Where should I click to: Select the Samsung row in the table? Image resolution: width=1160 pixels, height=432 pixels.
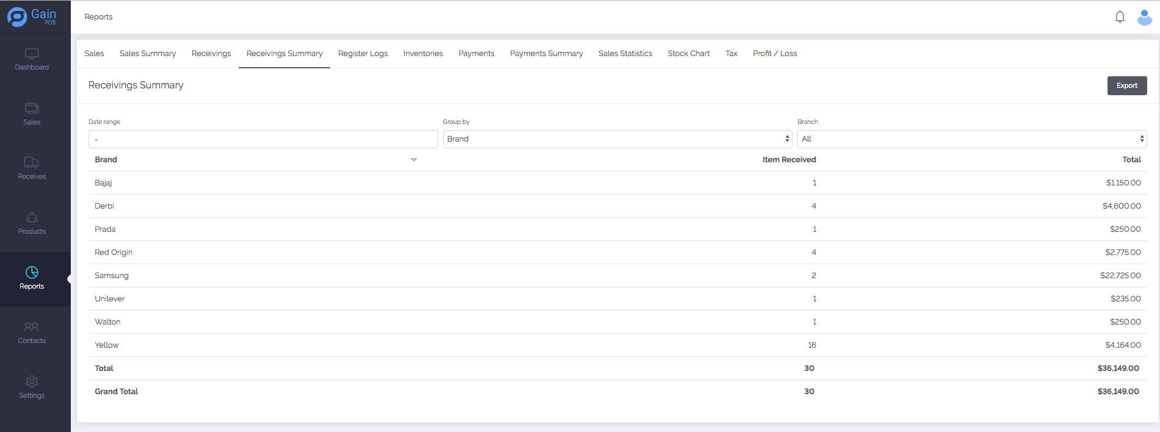pos(112,276)
